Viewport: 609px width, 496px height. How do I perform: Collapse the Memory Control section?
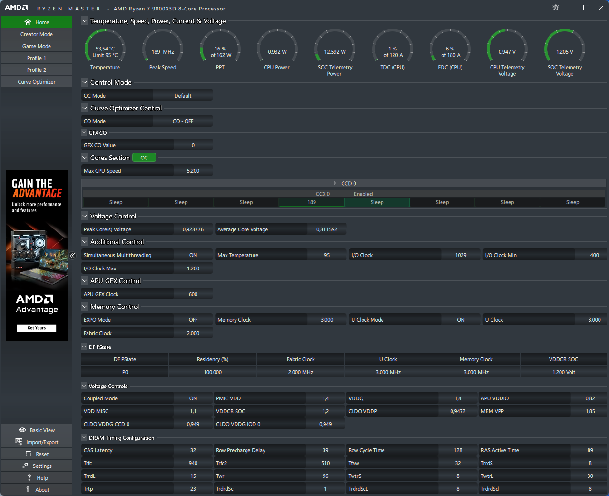click(x=85, y=306)
